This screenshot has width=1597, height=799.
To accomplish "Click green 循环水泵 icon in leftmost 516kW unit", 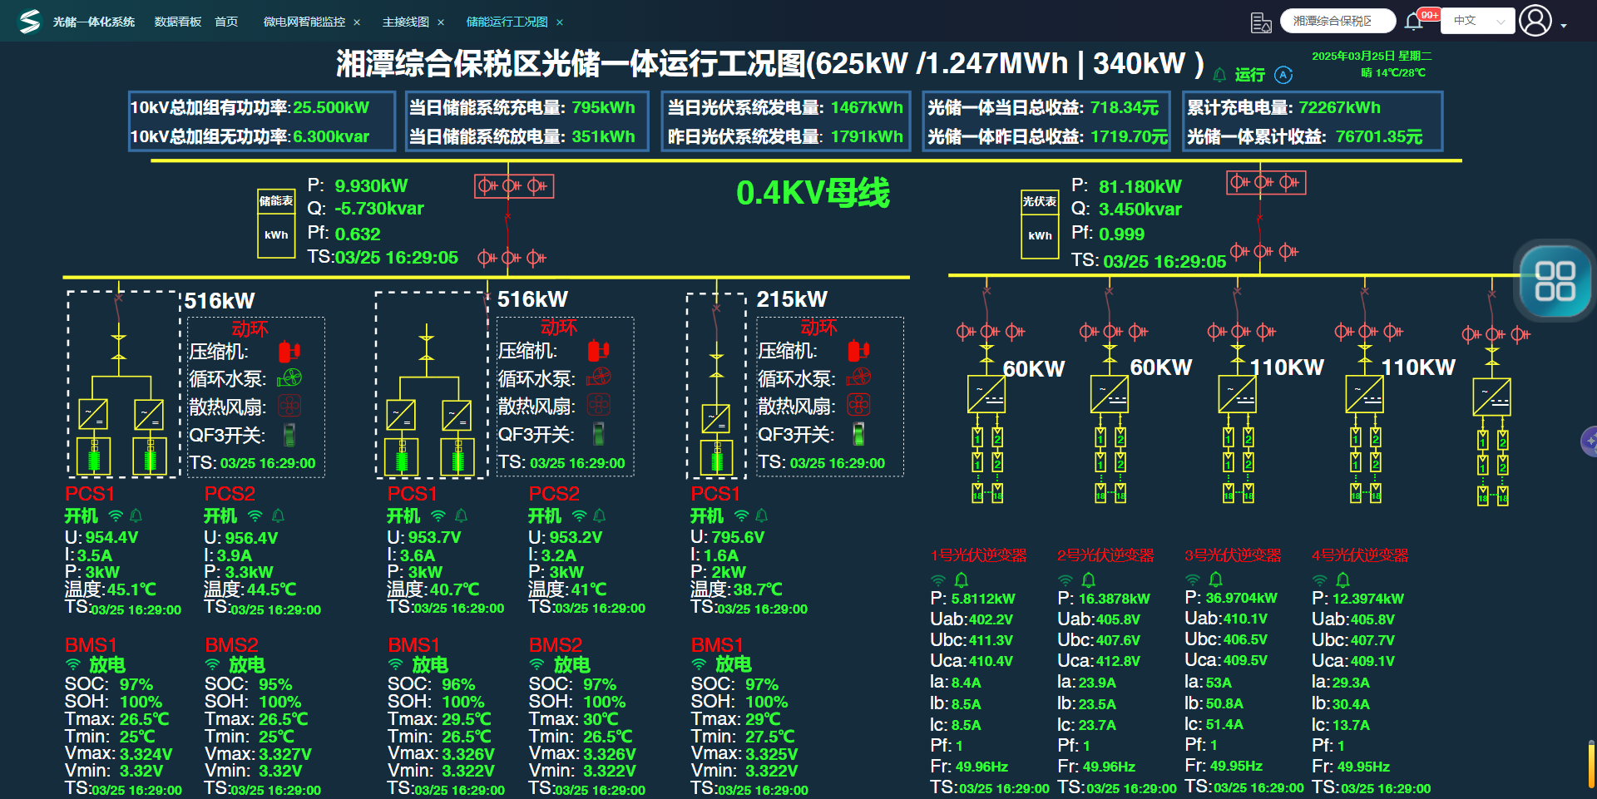I will 289,378.
